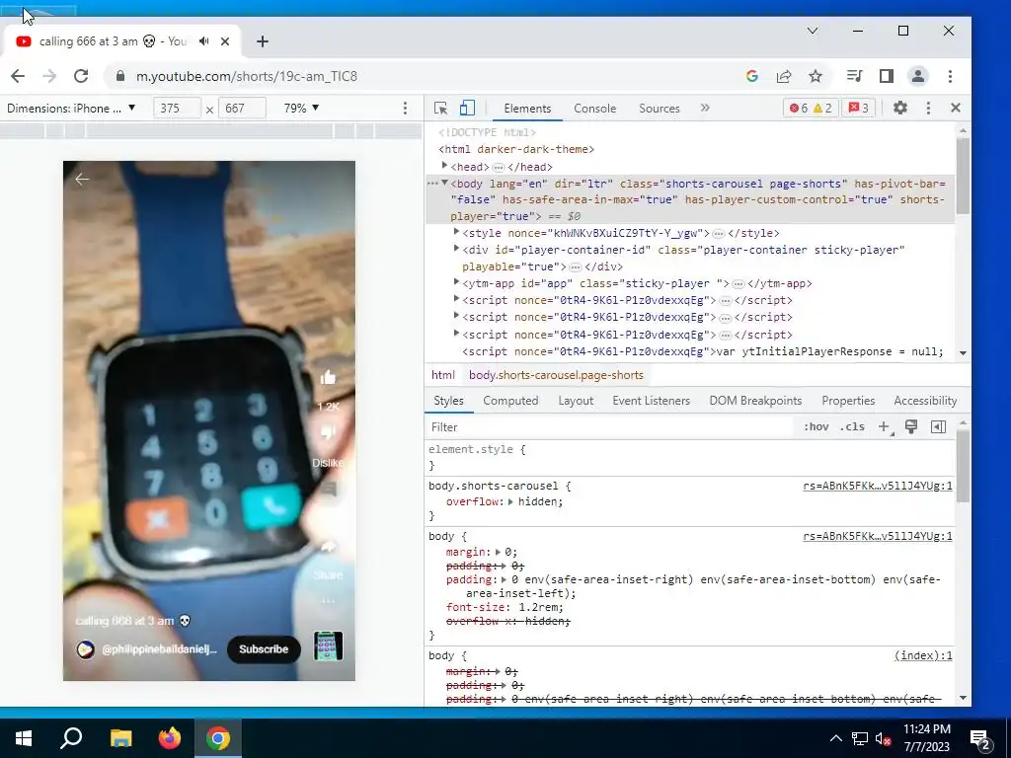
Task: Close the DevTools panel
Action: [956, 108]
